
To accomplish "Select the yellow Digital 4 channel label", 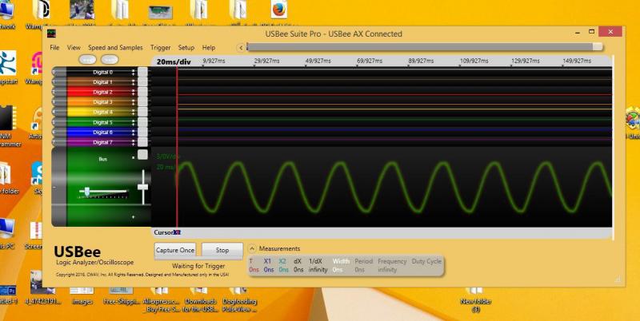I will [x=102, y=112].
